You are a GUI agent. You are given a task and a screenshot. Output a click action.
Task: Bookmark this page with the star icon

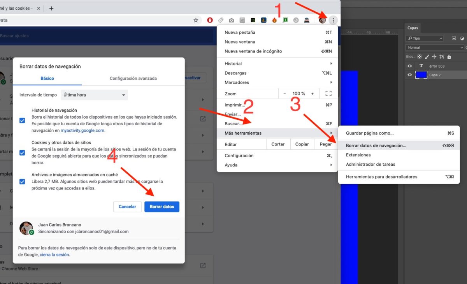tap(196, 20)
